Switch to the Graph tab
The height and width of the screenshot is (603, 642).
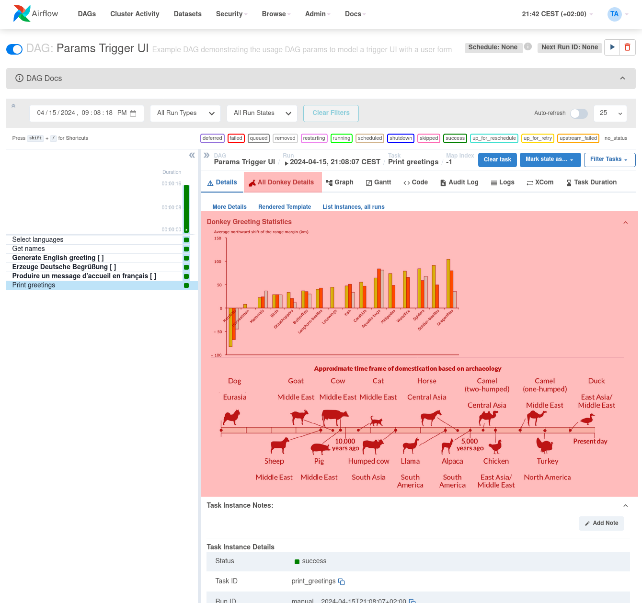point(339,182)
